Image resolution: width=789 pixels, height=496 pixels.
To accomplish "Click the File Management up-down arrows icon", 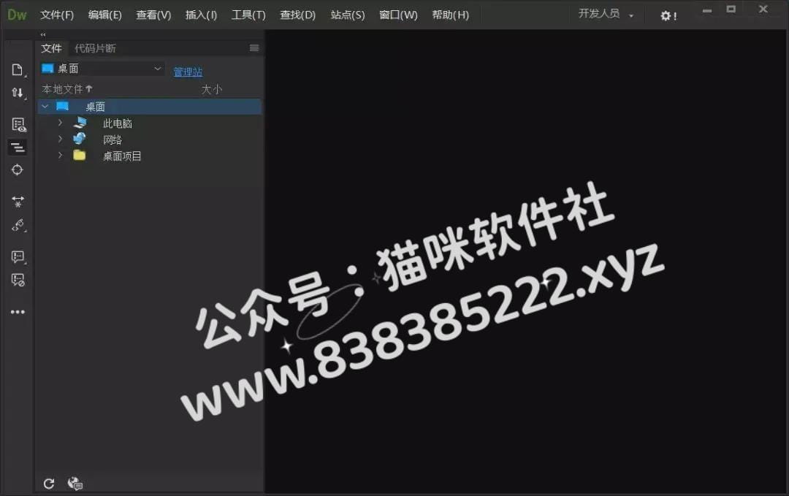I will click(x=18, y=93).
